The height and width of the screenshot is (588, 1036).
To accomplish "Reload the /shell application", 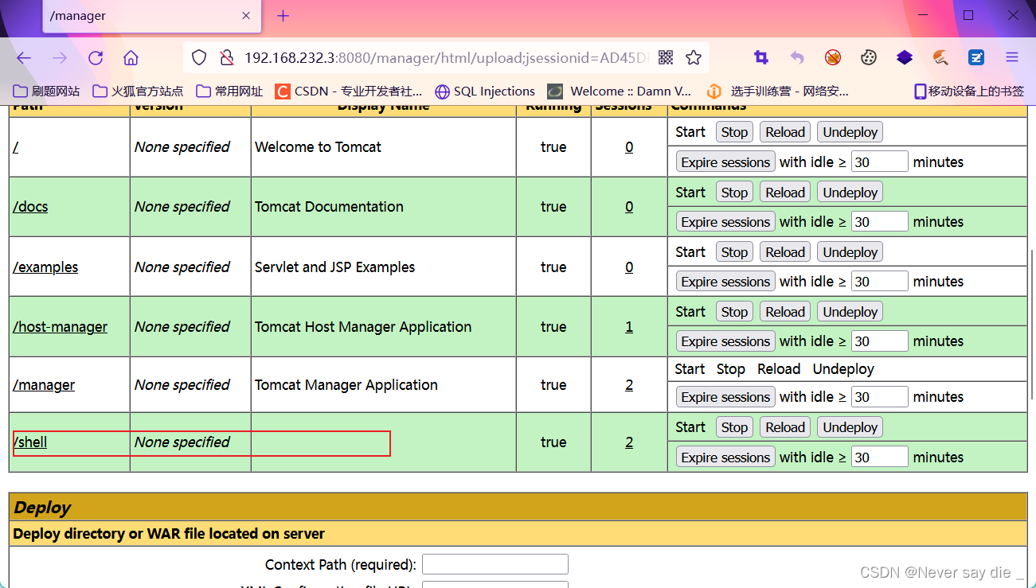I will [x=785, y=427].
